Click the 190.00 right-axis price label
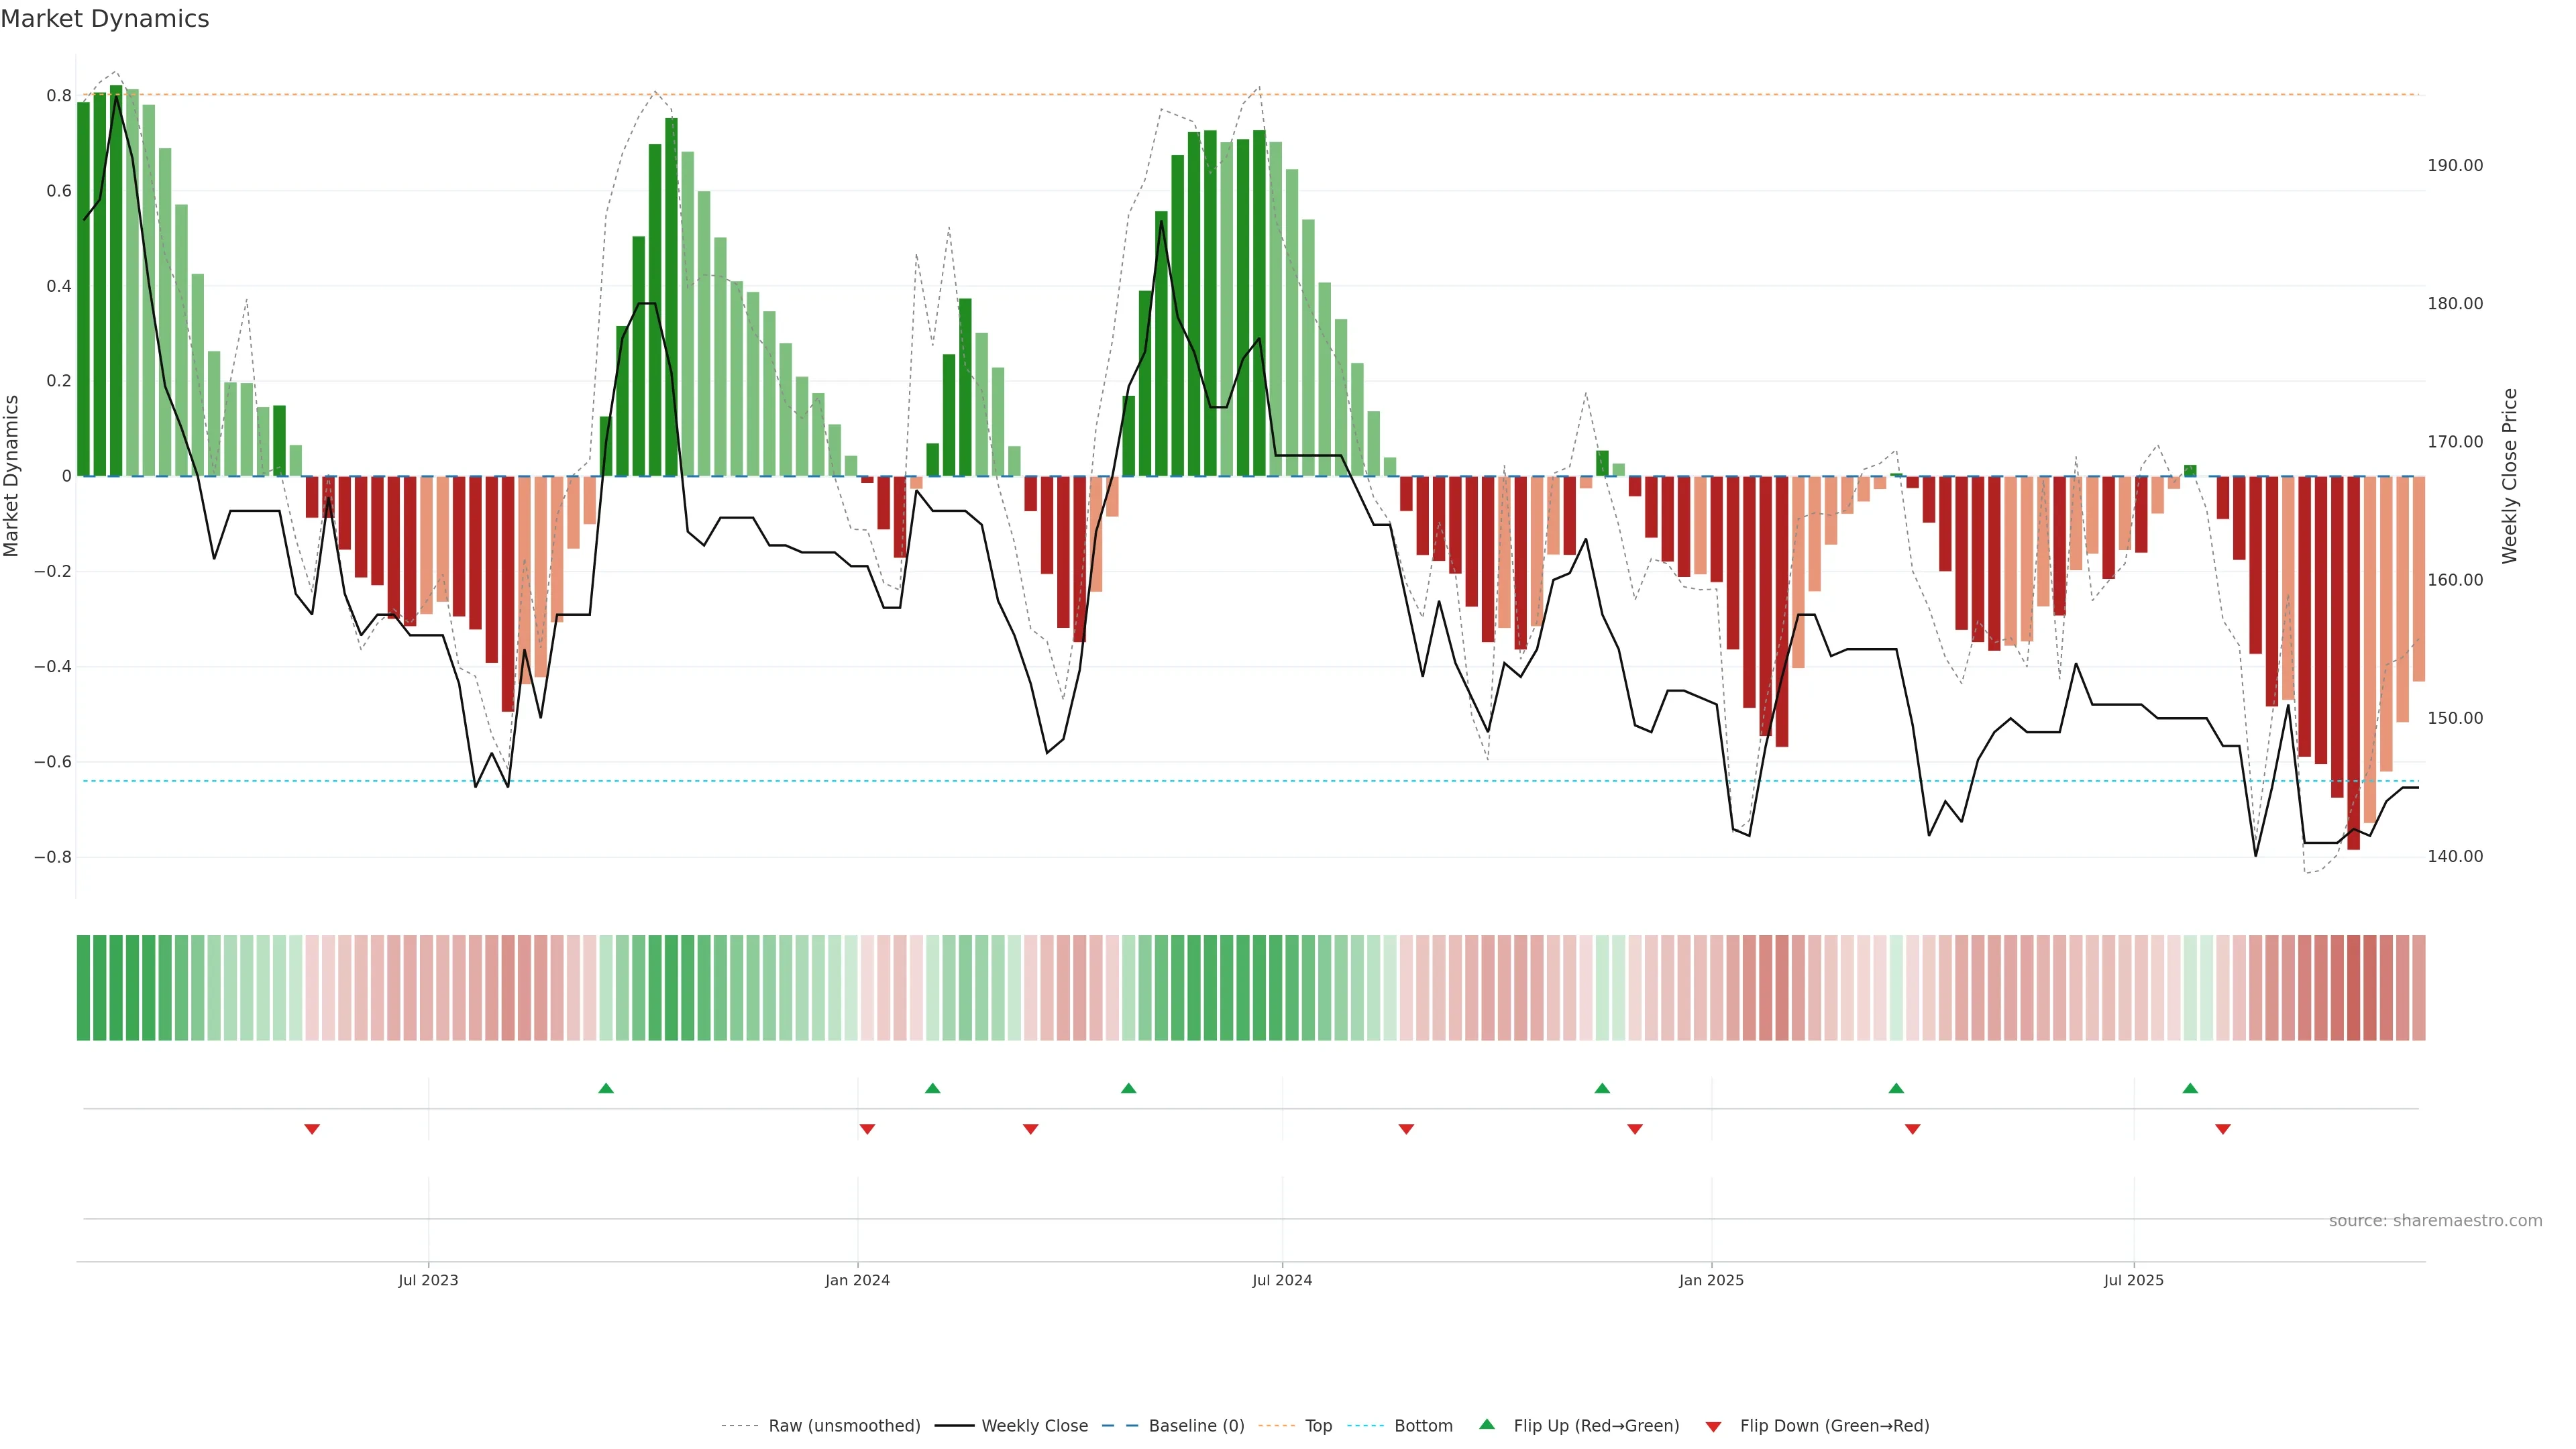The image size is (2576, 1449). click(2455, 166)
